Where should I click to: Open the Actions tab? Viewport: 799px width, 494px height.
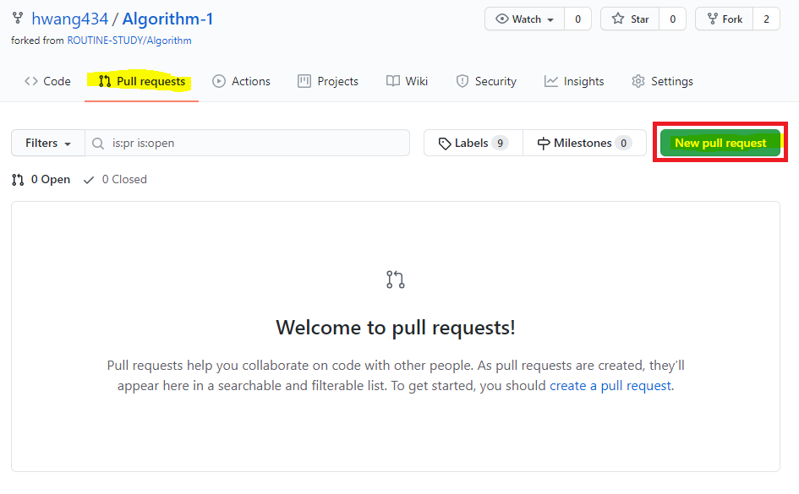tap(241, 81)
